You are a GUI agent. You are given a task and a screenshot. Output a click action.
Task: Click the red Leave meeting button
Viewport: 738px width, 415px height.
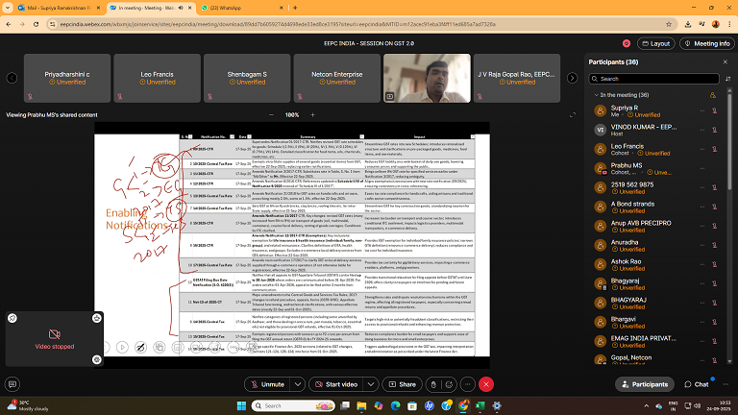(x=486, y=384)
